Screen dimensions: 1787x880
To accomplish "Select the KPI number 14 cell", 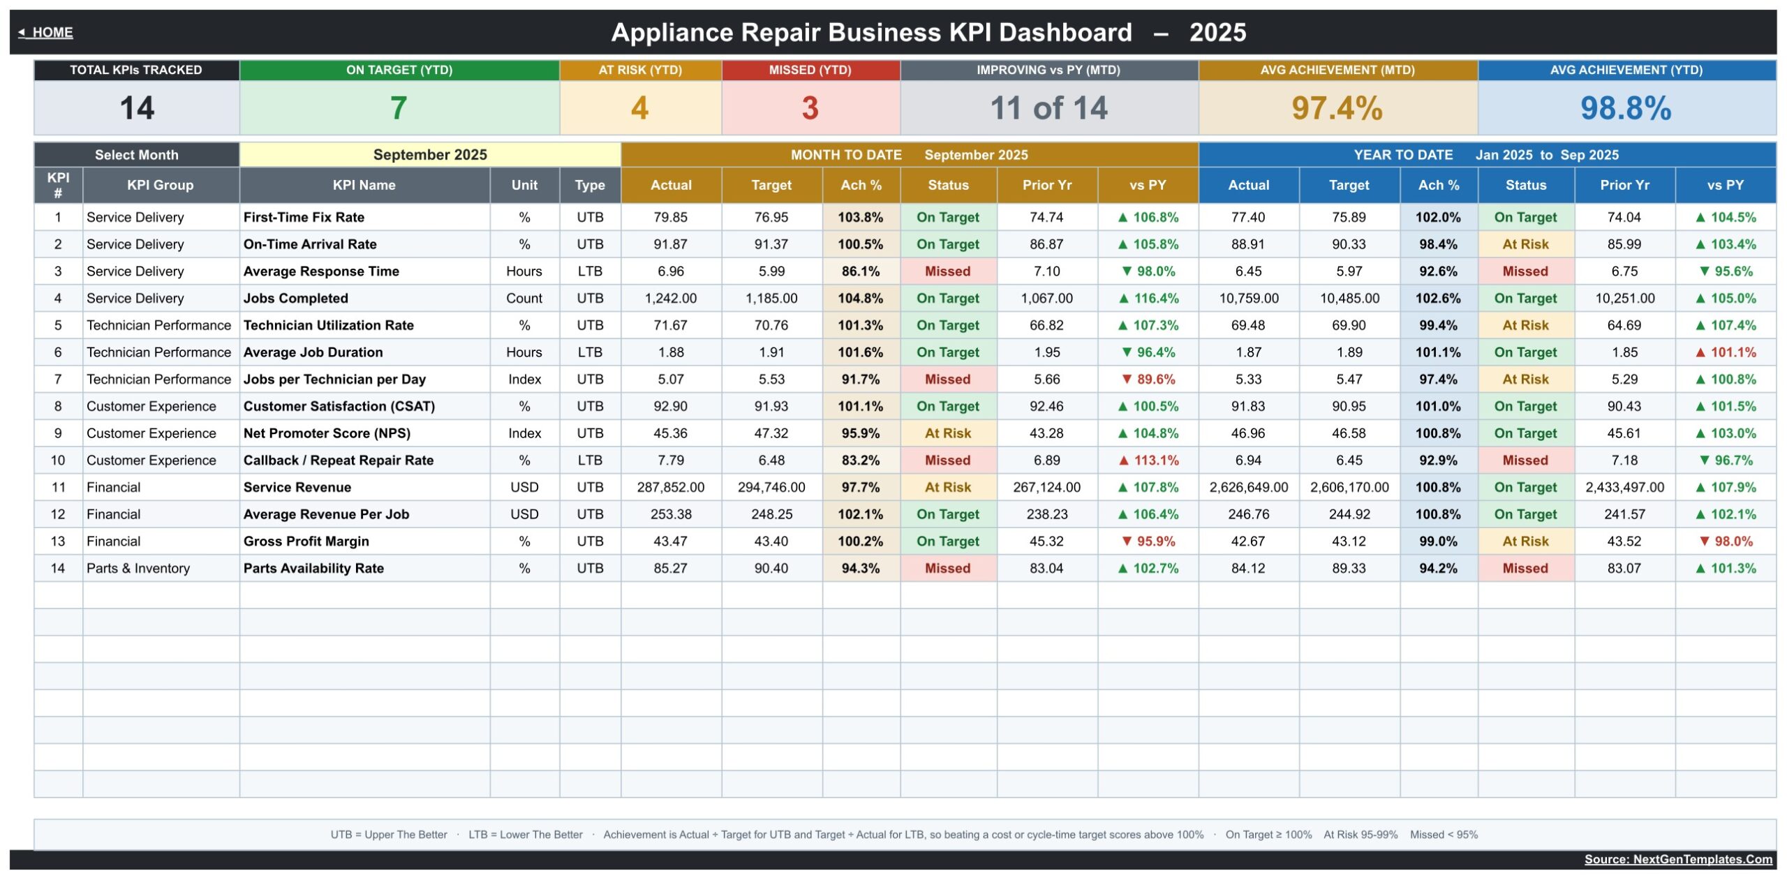I will click(x=58, y=568).
